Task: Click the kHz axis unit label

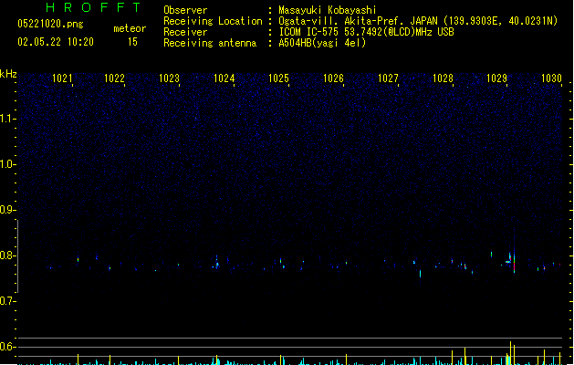Action: pos(8,74)
